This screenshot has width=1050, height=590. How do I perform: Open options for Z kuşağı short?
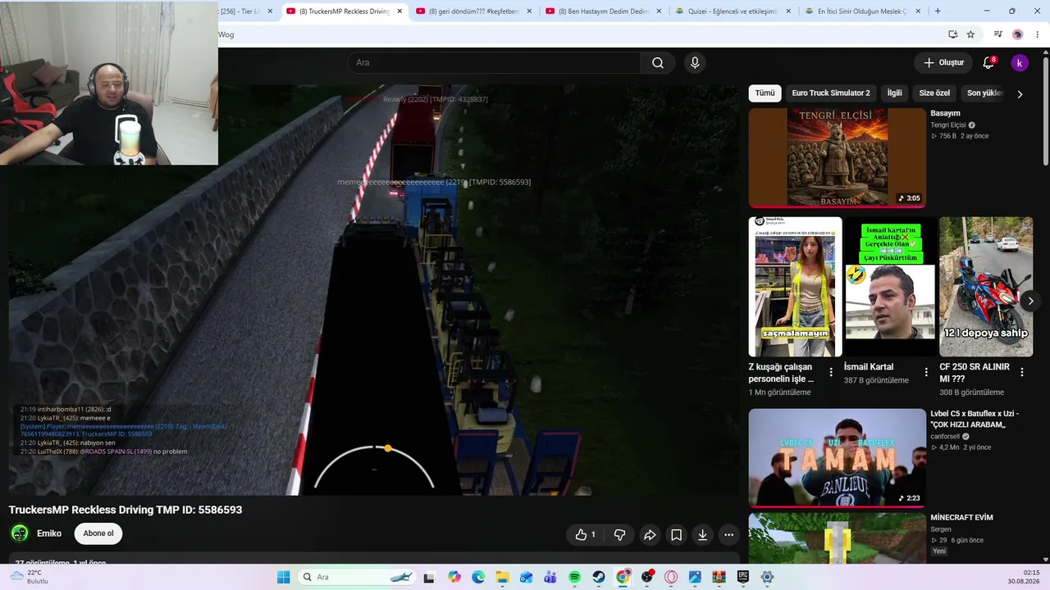pos(831,372)
